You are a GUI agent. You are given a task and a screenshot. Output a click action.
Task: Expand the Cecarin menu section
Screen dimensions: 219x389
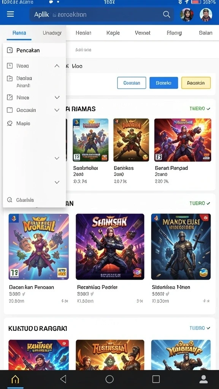pyautogui.click(x=57, y=110)
